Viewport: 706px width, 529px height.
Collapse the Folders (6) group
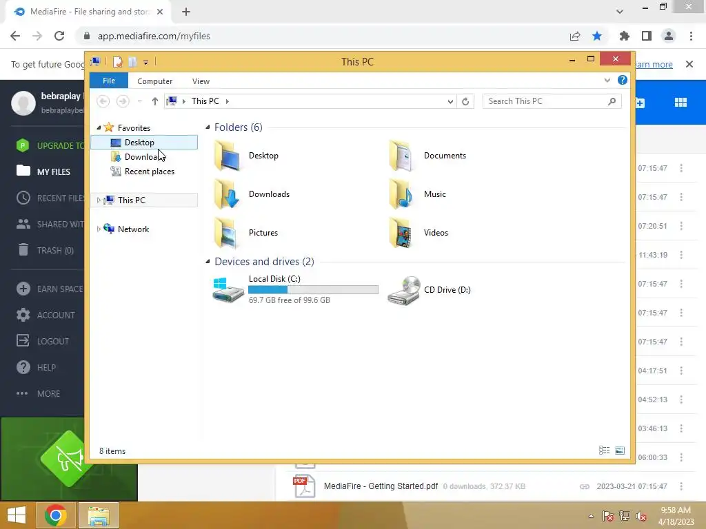pyautogui.click(x=208, y=127)
